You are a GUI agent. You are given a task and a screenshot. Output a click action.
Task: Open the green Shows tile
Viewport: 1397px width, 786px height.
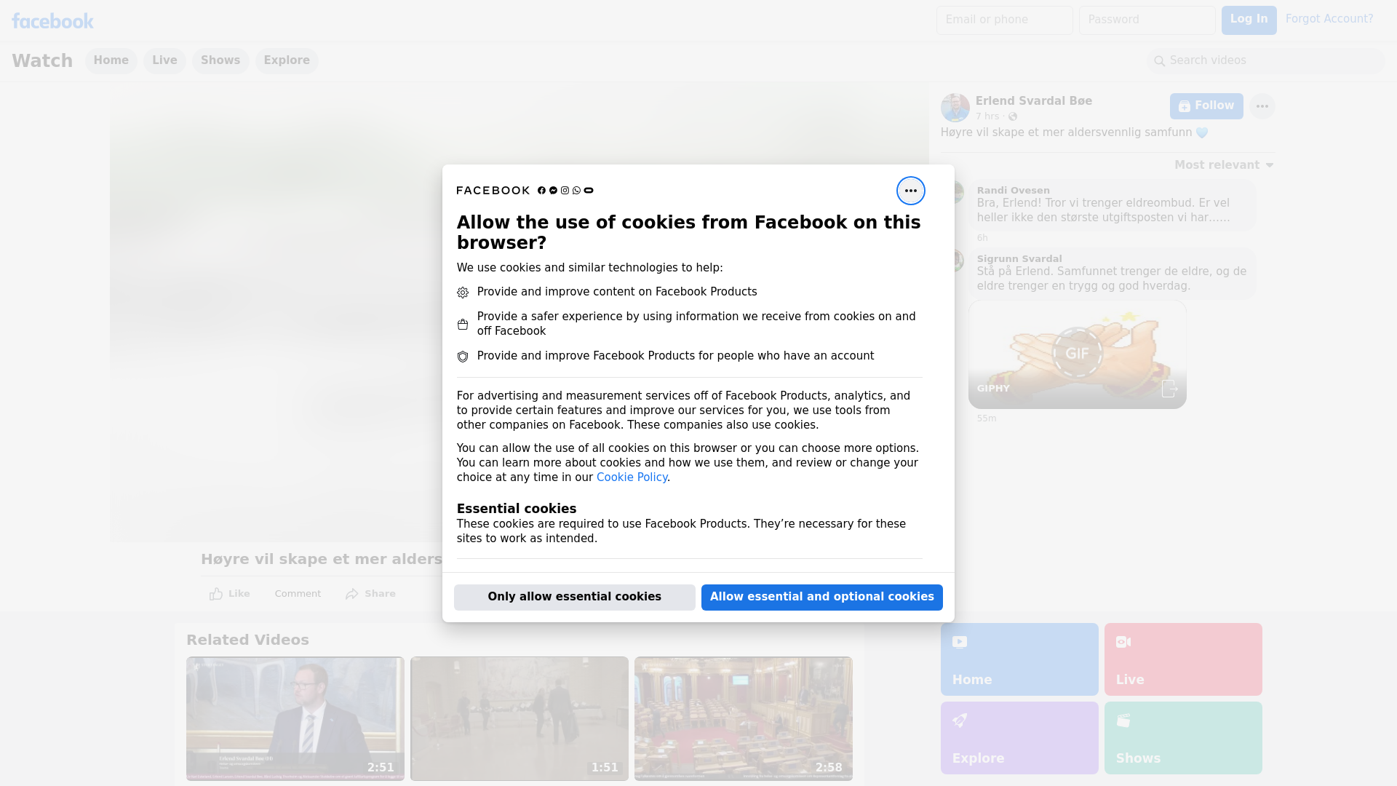[1182, 738]
